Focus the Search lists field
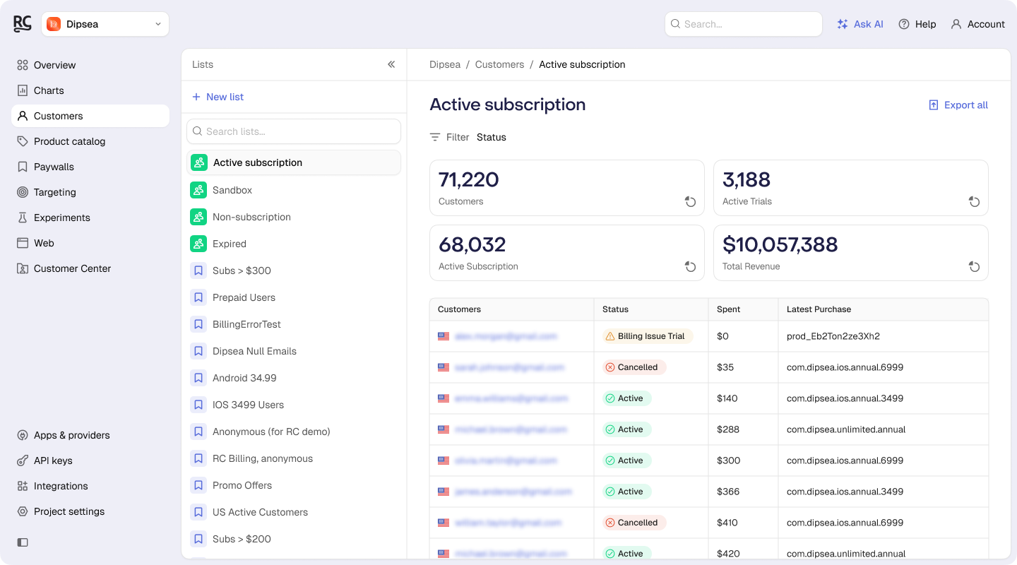The width and height of the screenshot is (1017, 565). pyautogui.click(x=294, y=131)
